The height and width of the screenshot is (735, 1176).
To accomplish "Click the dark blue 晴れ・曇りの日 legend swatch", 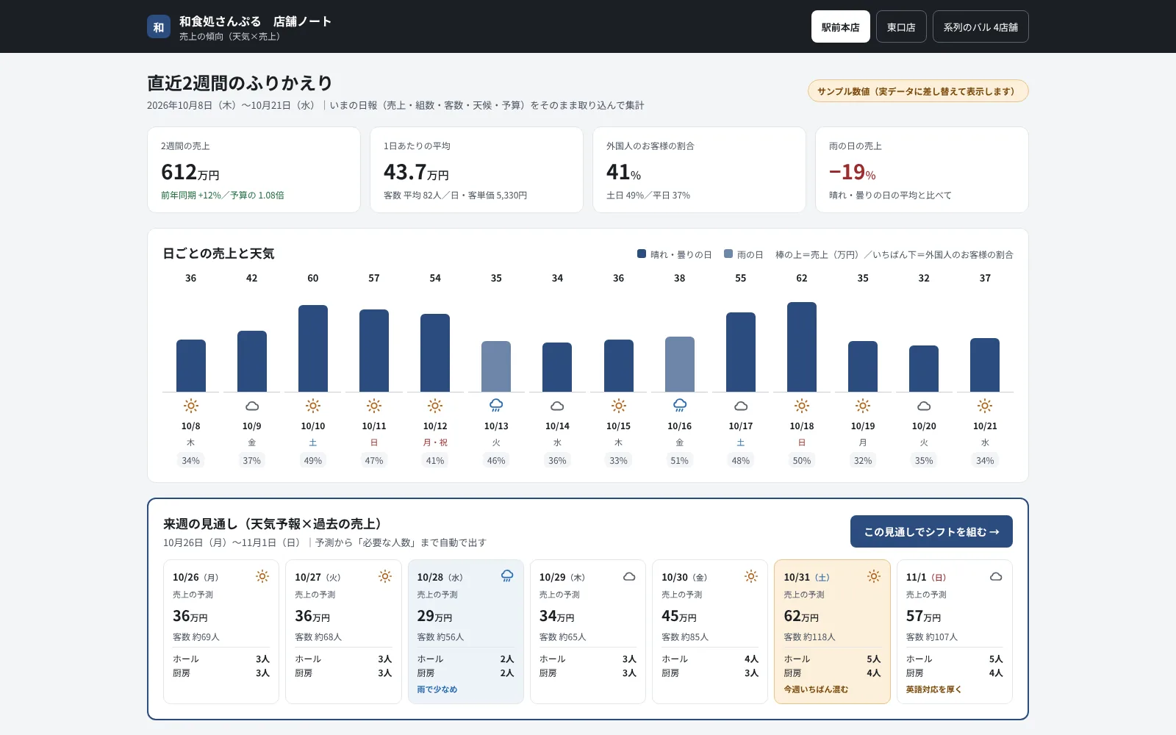I will pyautogui.click(x=642, y=254).
